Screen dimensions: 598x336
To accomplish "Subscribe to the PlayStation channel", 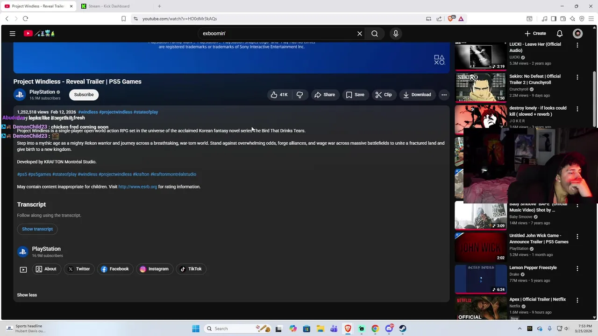I will tap(84, 95).
